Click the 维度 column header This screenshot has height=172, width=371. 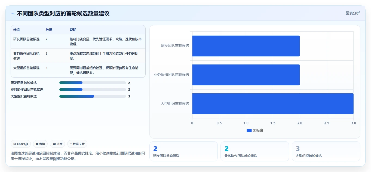tap(17, 30)
